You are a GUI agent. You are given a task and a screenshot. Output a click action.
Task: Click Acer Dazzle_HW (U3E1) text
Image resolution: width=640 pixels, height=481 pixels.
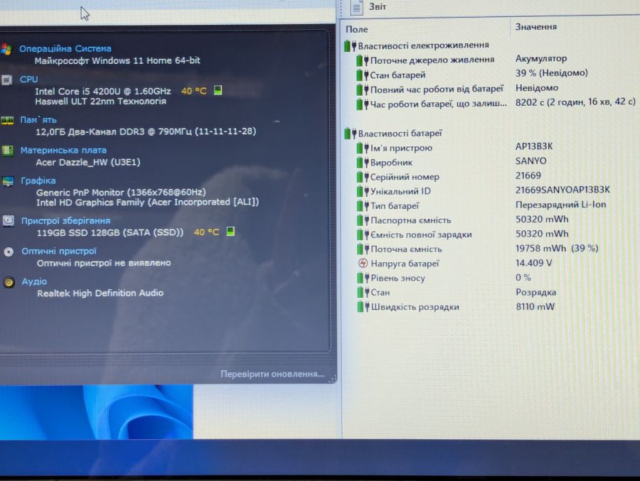(88, 163)
